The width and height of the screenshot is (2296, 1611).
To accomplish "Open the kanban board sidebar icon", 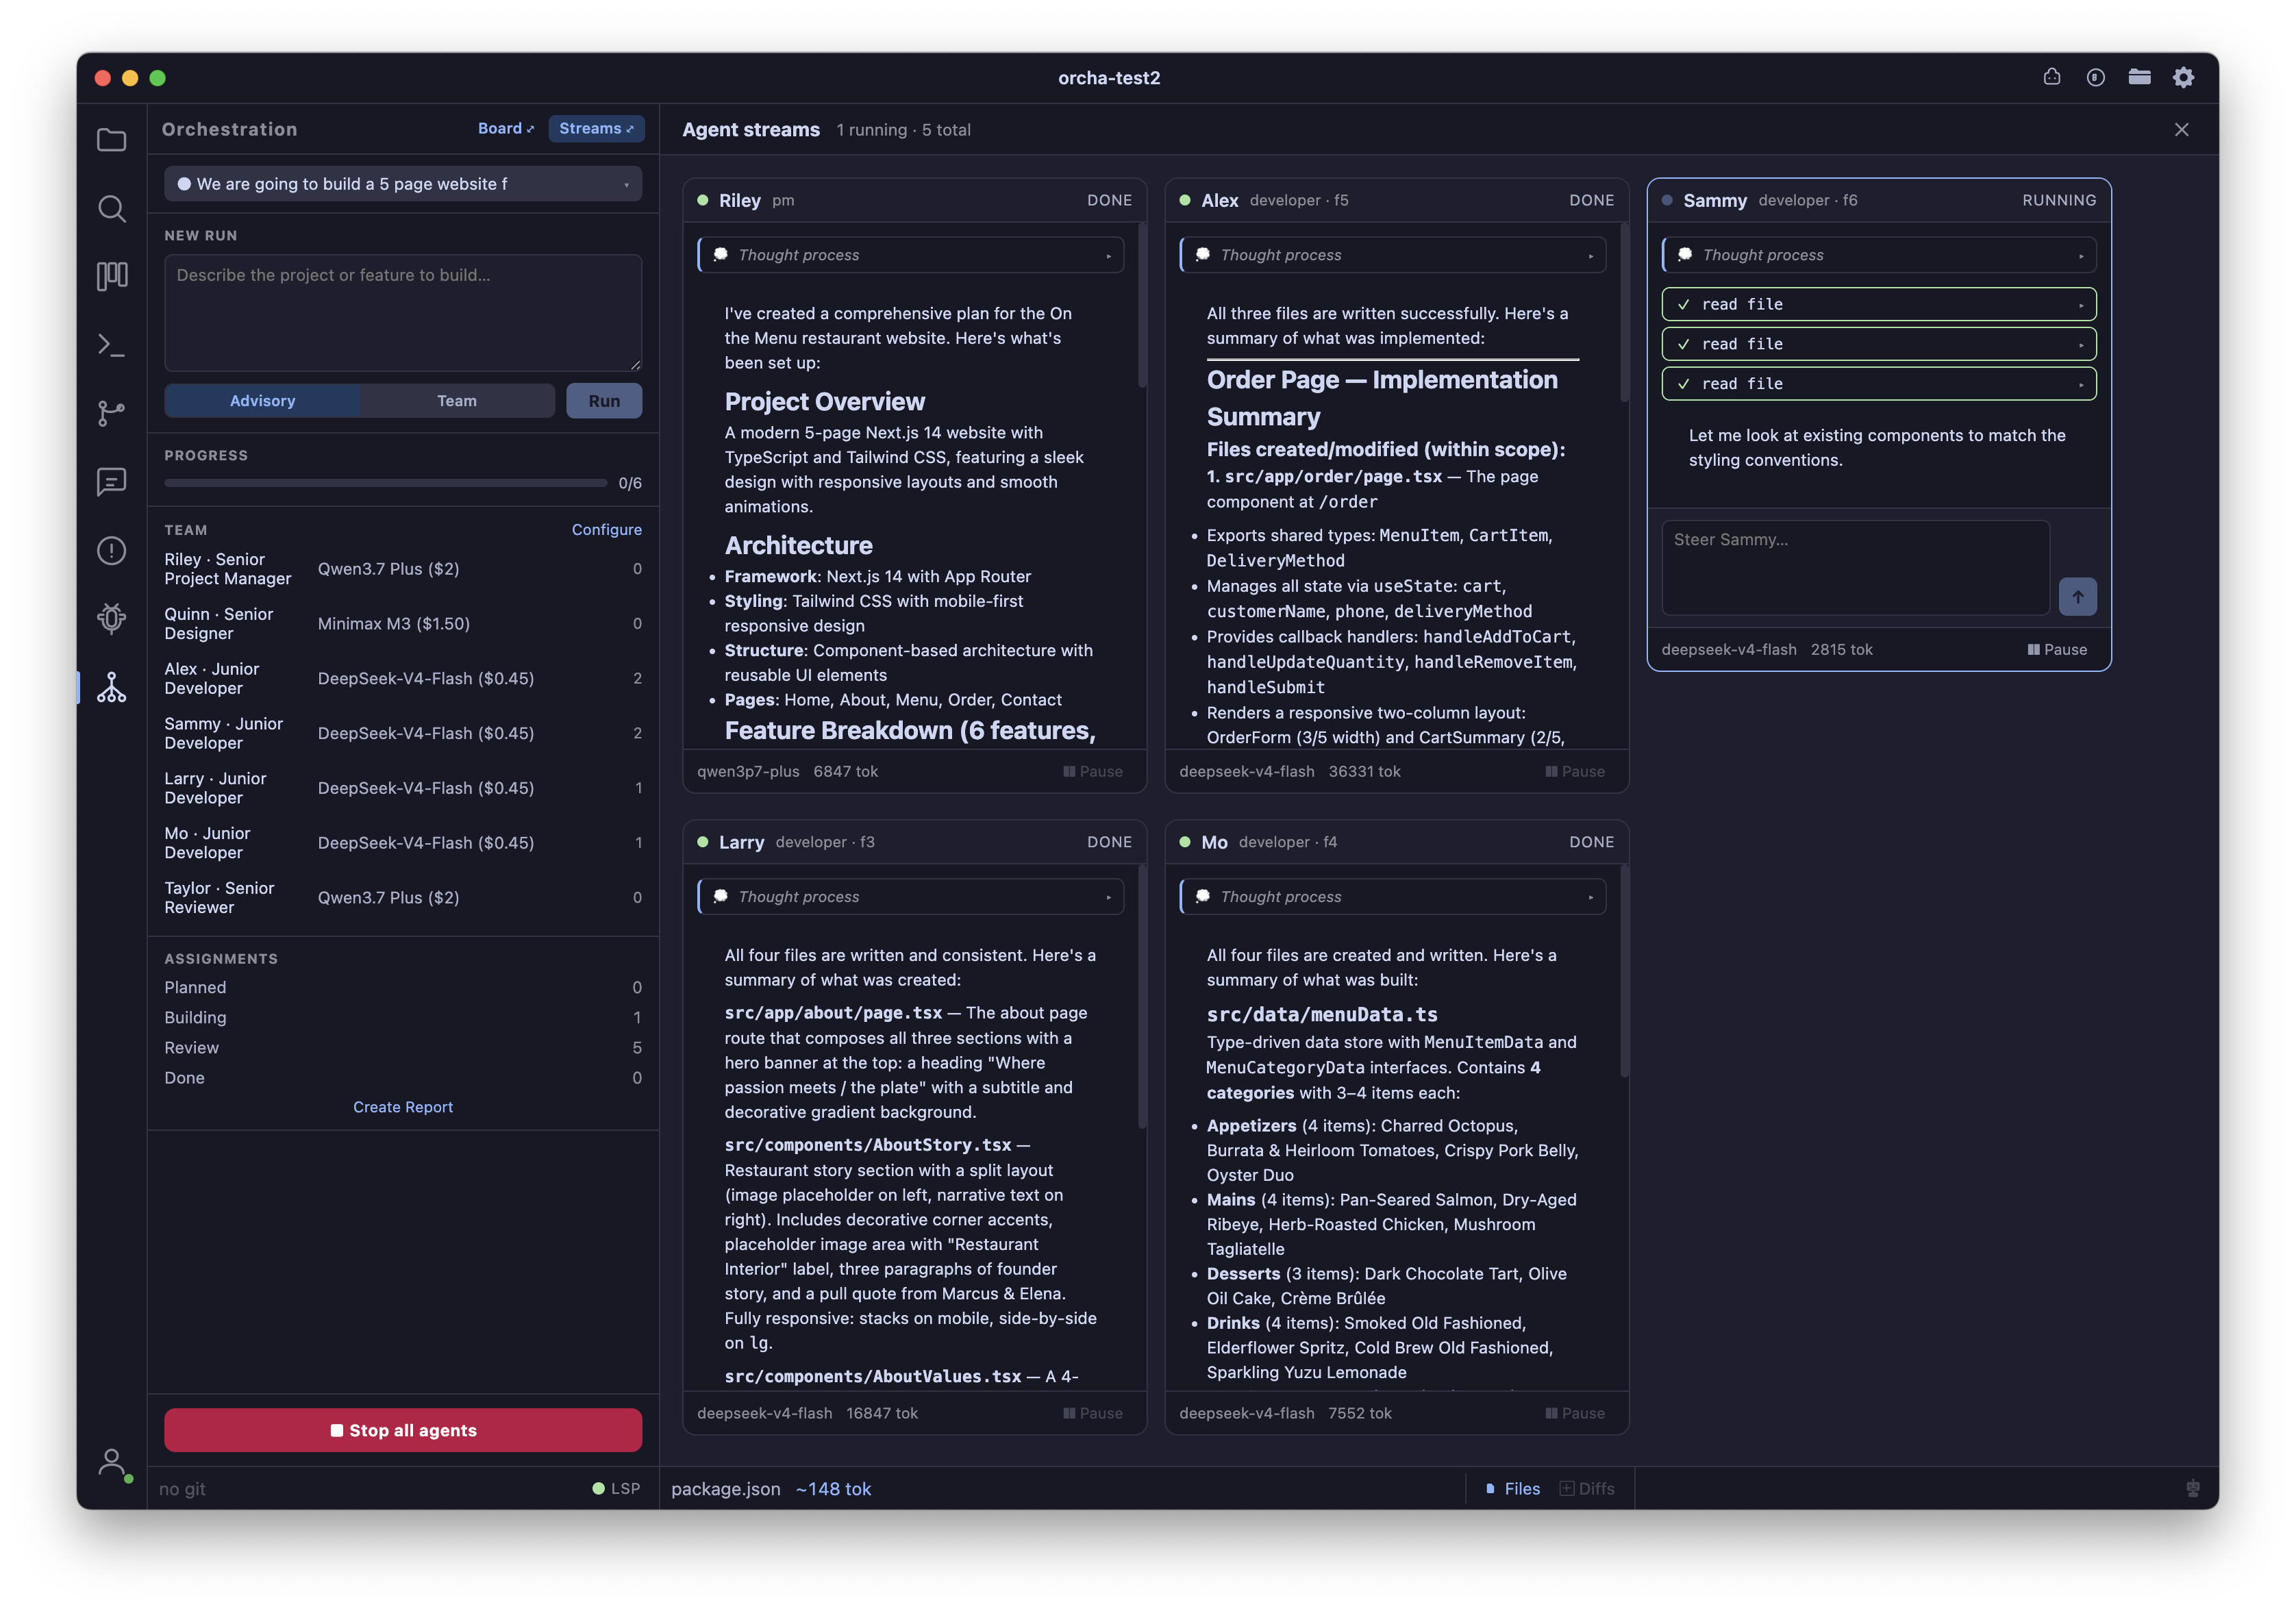I will (111, 276).
